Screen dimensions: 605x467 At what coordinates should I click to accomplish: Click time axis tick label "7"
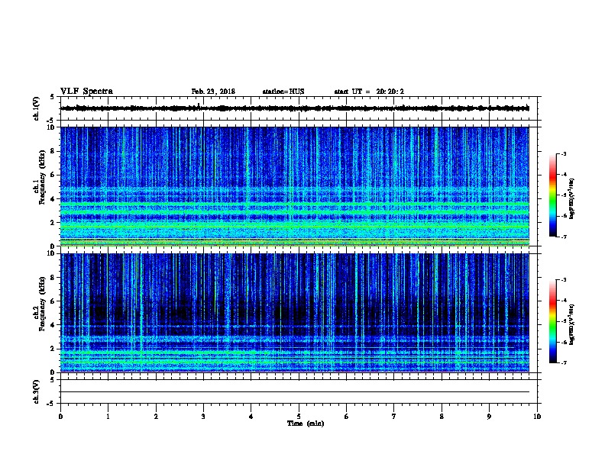[394, 417]
